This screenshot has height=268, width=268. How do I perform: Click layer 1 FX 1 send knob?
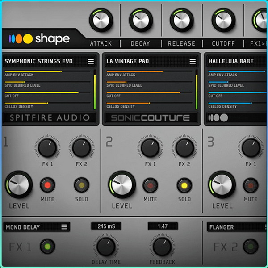tap(47, 148)
